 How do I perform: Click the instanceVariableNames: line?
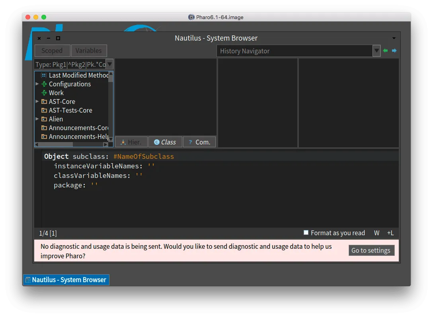(104, 166)
